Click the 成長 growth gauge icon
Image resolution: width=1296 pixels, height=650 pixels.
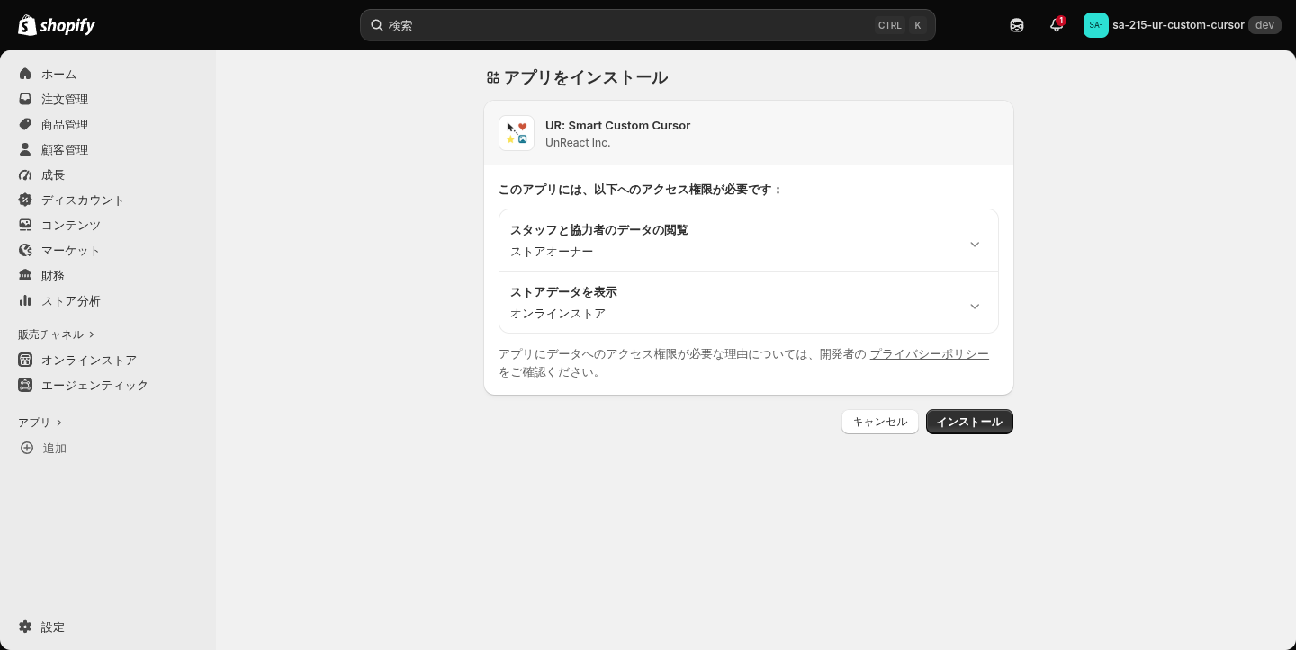click(25, 174)
